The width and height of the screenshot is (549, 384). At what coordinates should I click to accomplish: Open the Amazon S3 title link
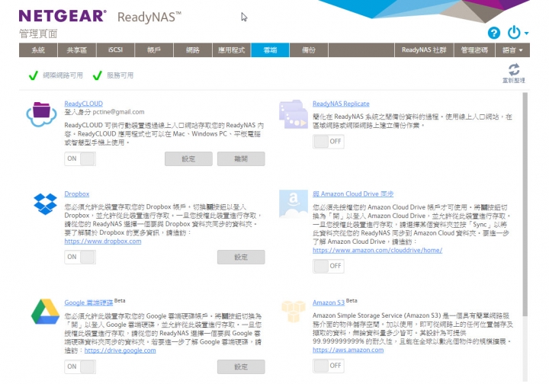tap(329, 302)
